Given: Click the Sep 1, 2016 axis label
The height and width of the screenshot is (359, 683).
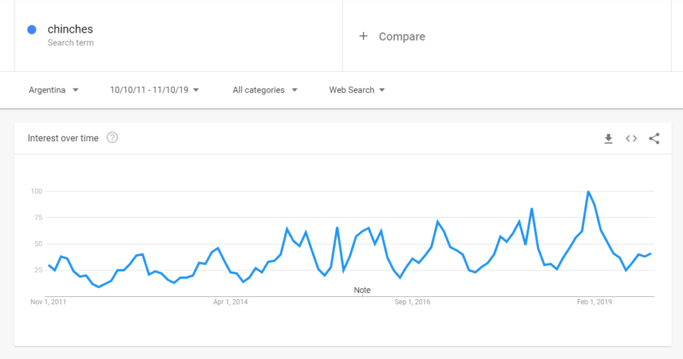Looking at the screenshot, I should click(412, 302).
